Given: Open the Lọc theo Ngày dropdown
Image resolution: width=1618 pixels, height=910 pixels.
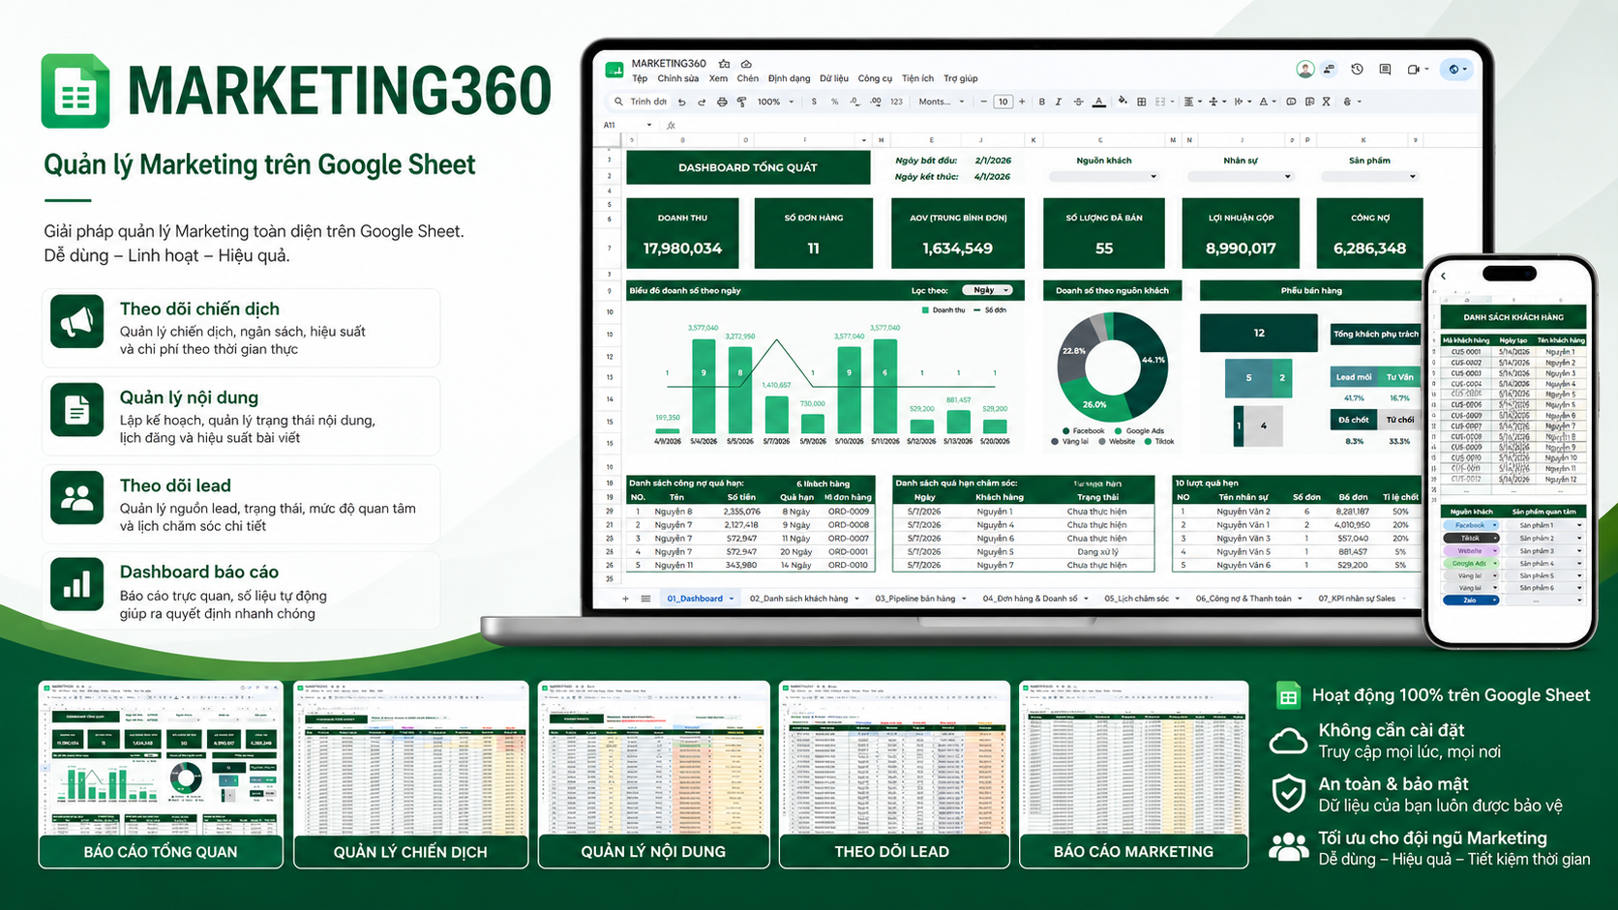Looking at the screenshot, I should [987, 290].
